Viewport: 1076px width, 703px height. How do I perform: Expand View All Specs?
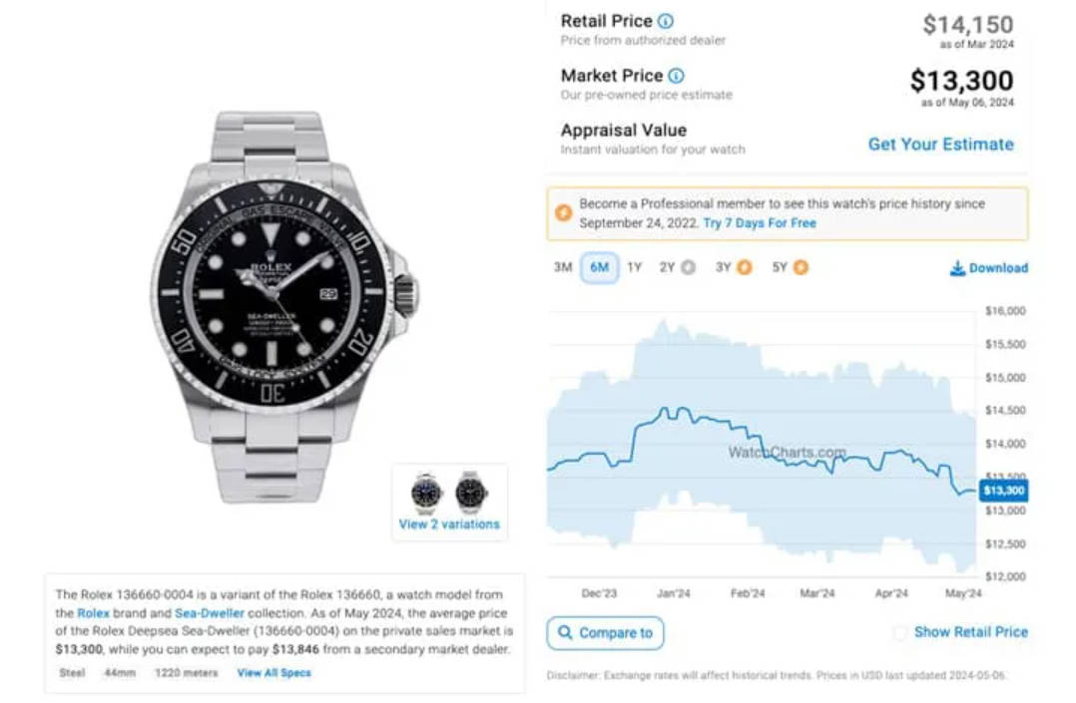(x=273, y=673)
